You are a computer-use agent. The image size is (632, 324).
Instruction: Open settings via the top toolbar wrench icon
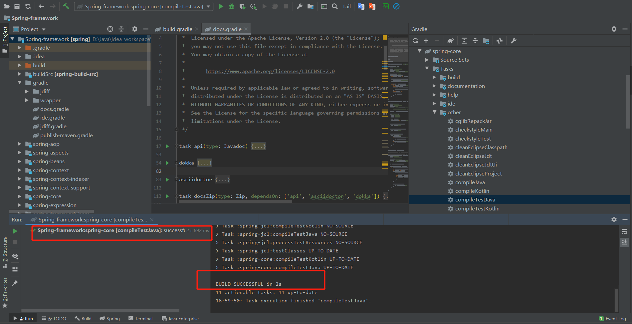click(x=300, y=6)
